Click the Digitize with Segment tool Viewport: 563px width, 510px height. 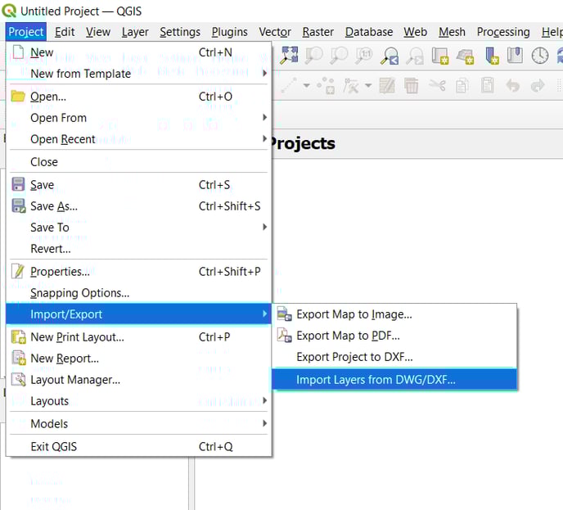point(290,85)
